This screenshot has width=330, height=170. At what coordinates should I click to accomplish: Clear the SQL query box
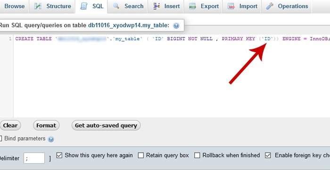[x=10, y=125]
